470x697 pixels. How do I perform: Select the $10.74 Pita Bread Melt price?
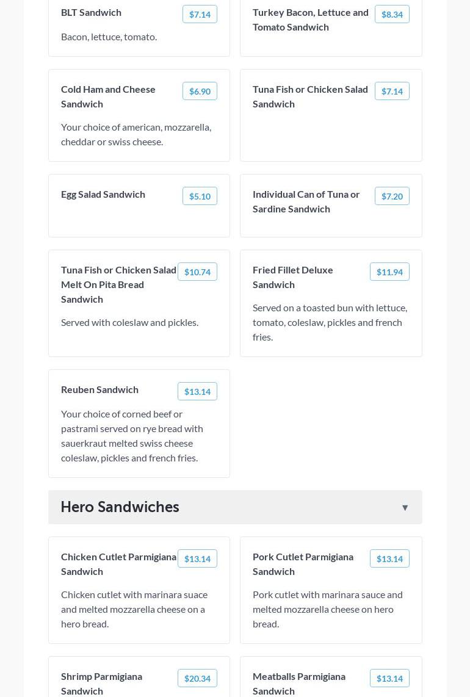pos(197,272)
